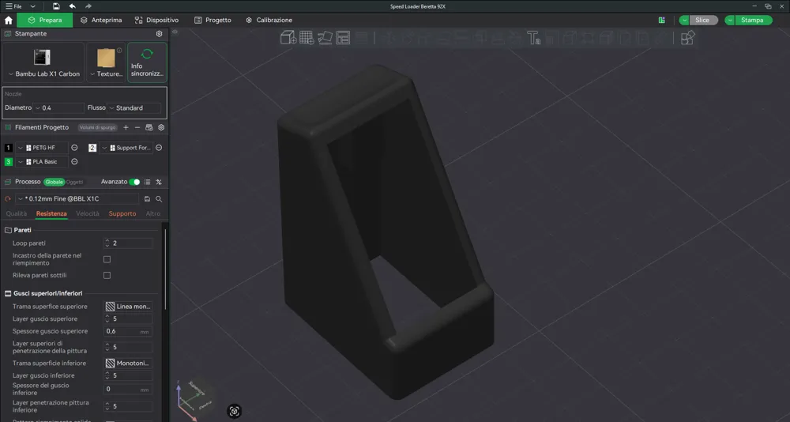Click green panel icon left of Slice
This screenshot has height=422, width=790.
pos(661,21)
